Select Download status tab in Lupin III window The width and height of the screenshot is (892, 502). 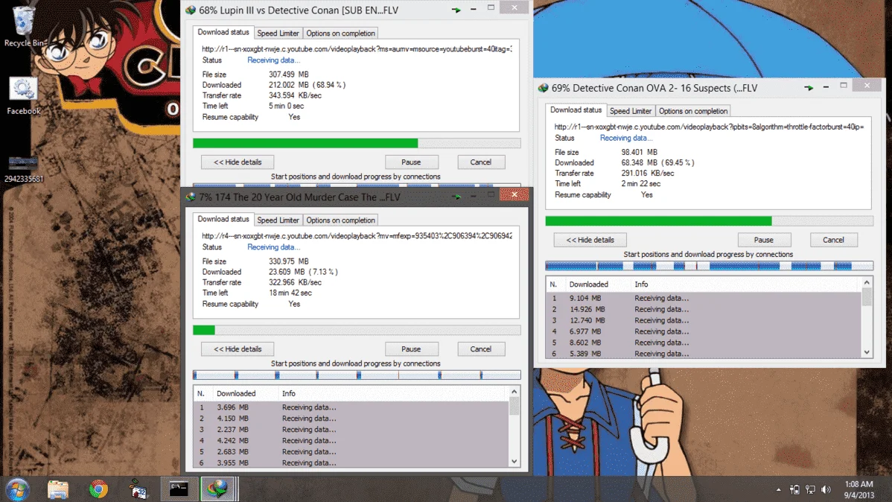(223, 33)
